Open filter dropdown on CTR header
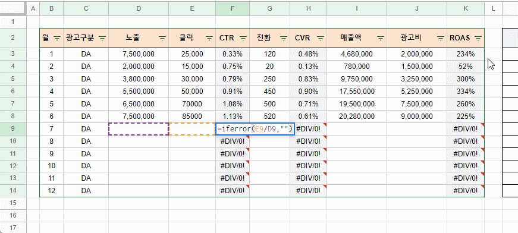Viewport: 518px width, 233px height. (243, 38)
